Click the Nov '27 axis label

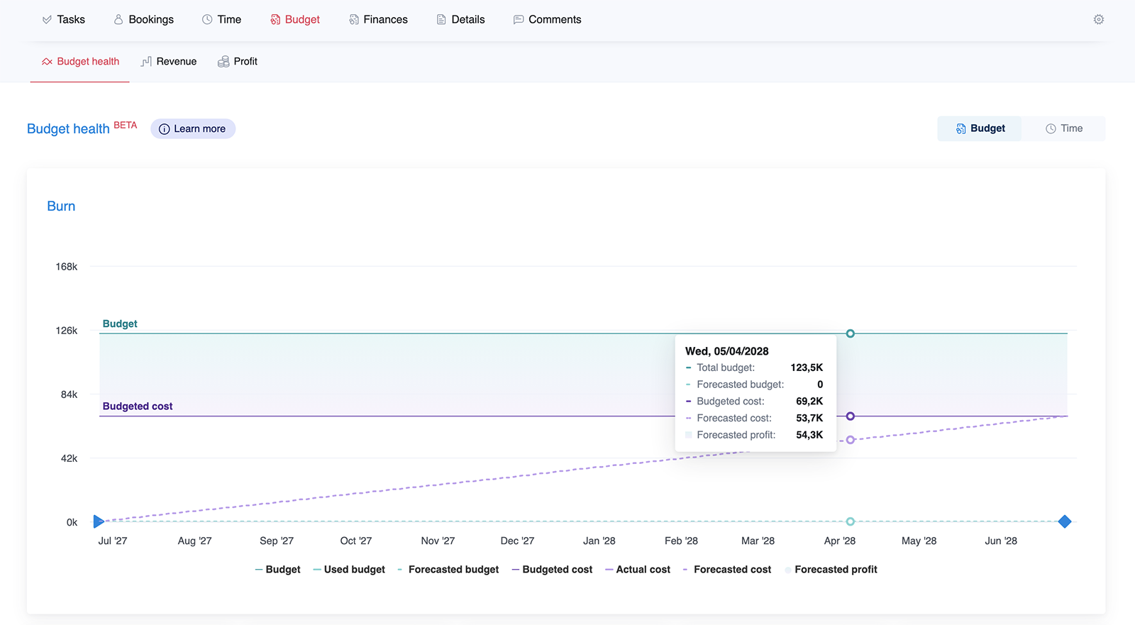(x=438, y=541)
